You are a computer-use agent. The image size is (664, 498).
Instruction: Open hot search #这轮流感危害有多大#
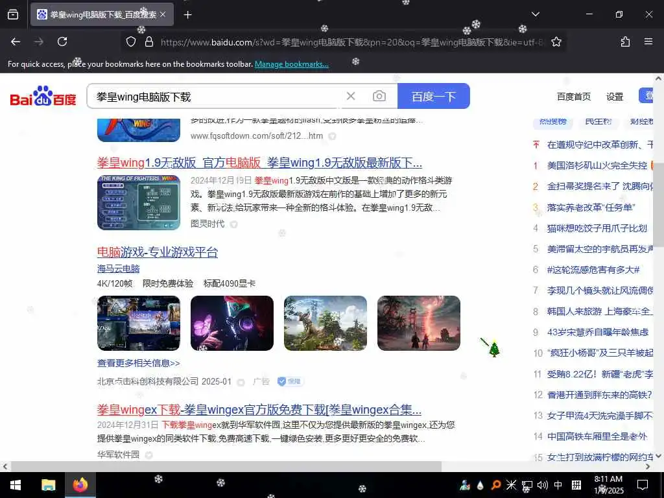[x=593, y=270]
